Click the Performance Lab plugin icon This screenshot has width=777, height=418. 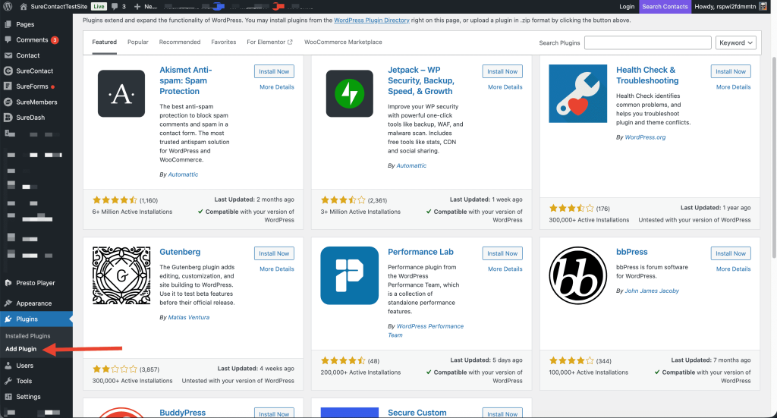pyautogui.click(x=349, y=275)
